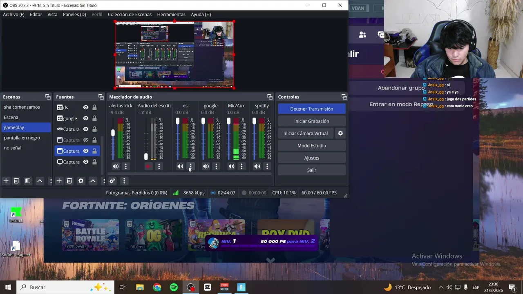Screen dimensions: 523x294
Task: Show hidden system tray icons chevron
Action: pos(441,287)
